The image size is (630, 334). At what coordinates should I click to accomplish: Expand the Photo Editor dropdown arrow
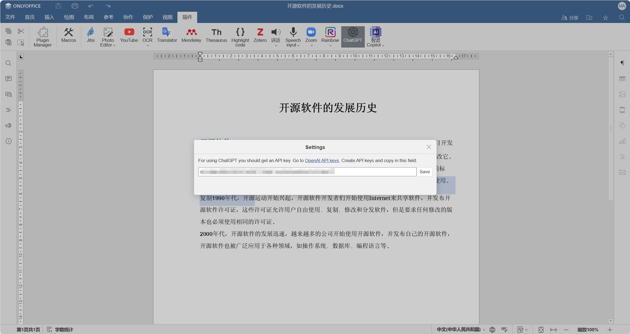click(x=114, y=45)
